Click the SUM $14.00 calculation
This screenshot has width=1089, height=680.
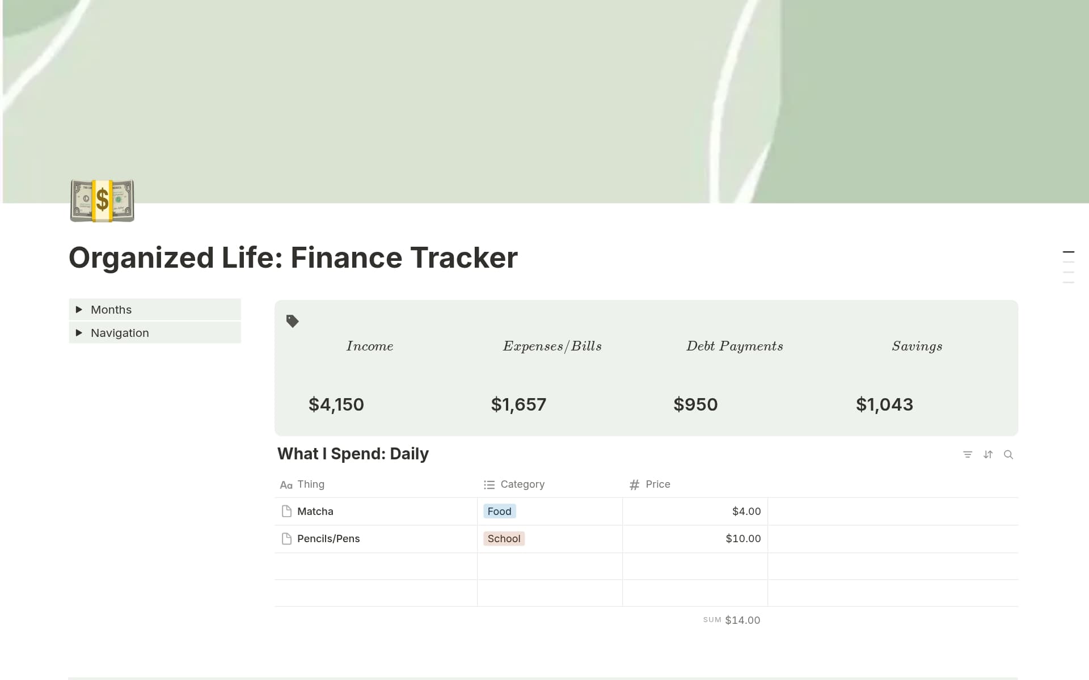pos(731,620)
